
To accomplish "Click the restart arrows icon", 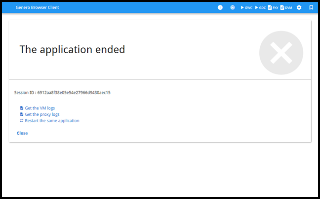I will coord(22,121).
